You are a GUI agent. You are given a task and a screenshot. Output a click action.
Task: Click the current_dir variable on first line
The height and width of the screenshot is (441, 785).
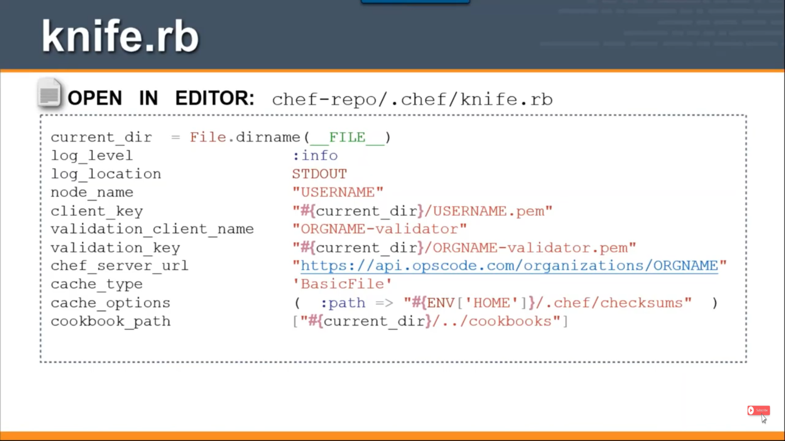coord(101,137)
